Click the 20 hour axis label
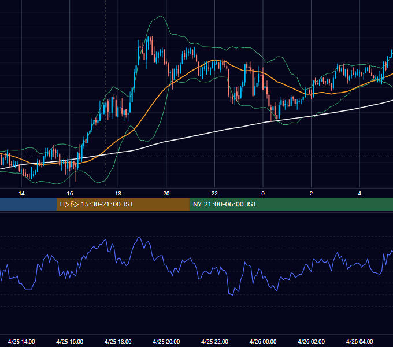This screenshot has width=393, height=347. 166,194
